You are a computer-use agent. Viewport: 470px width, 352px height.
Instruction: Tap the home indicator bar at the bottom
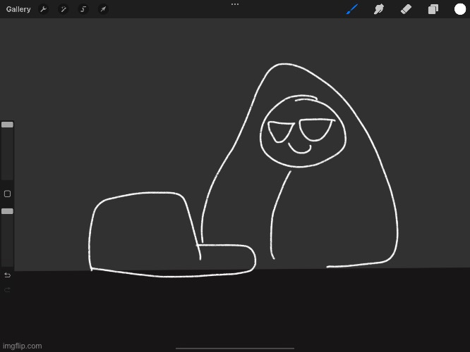(x=235, y=348)
